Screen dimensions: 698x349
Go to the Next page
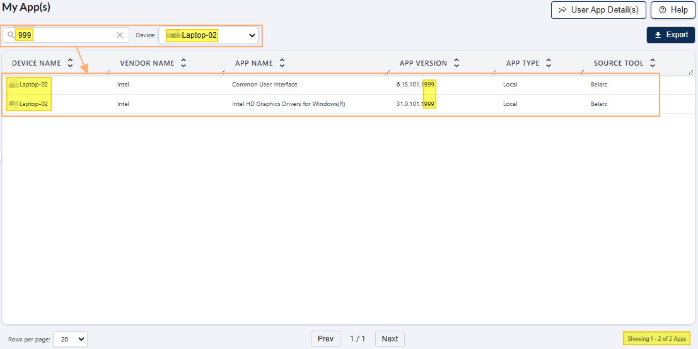[390, 339]
